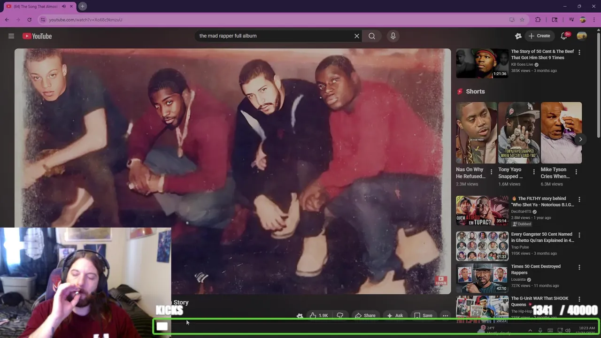Open options for 'Times 50 Cent Destroyed Rappers'
Viewport: 601px width, 338px height.
click(x=579, y=267)
